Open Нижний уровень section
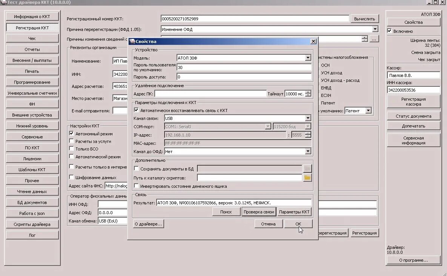This screenshot has height=276, width=447. [32, 126]
